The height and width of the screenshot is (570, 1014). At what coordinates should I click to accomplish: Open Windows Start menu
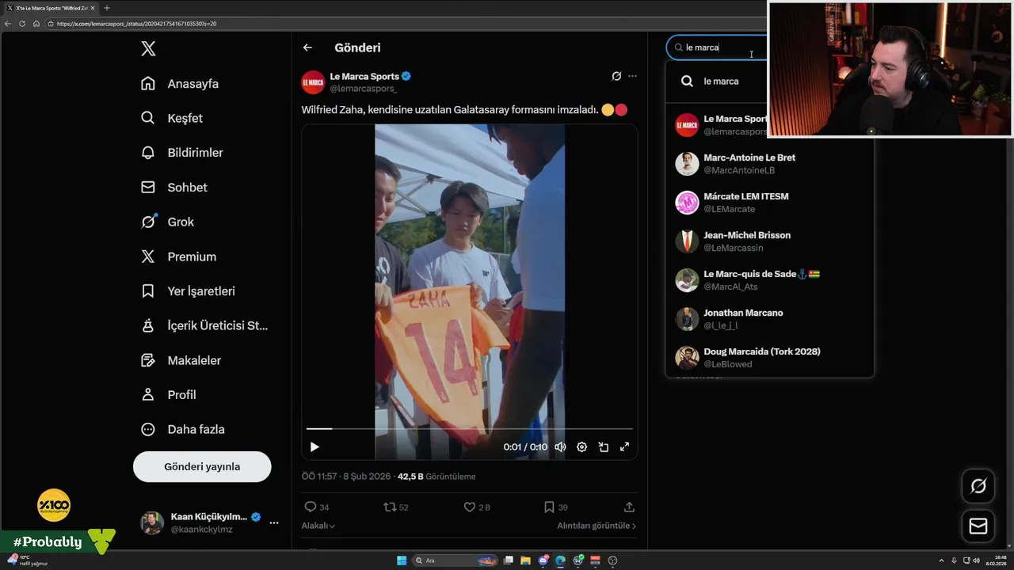coord(402,560)
